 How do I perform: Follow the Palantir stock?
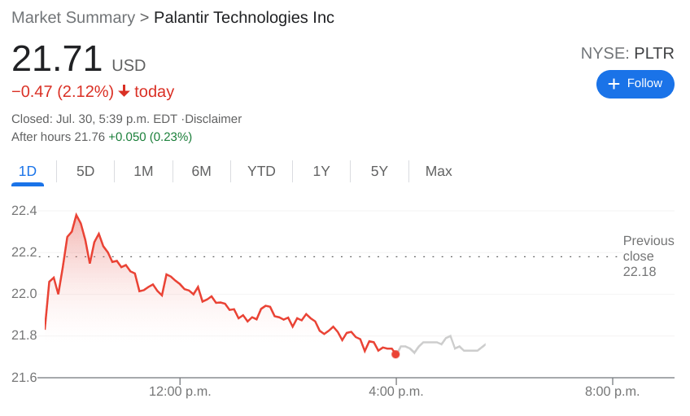click(x=635, y=84)
